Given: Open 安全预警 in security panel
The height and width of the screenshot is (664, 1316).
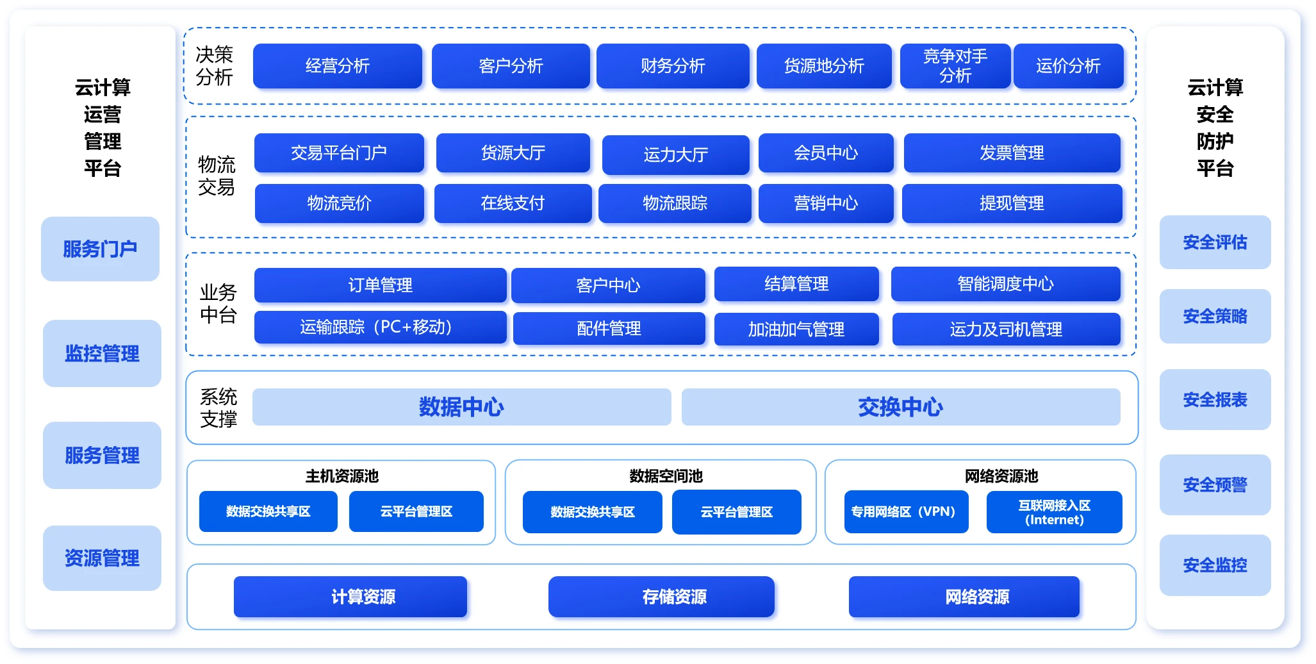Looking at the screenshot, I should (1215, 485).
